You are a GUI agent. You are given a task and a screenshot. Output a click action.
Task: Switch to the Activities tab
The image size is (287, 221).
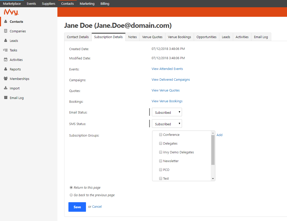tap(242, 37)
